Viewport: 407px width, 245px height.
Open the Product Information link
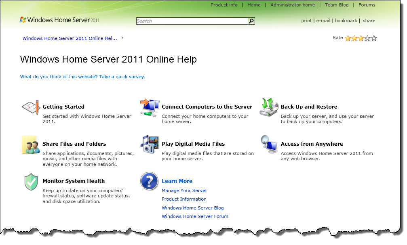pyautogui.click(x=184, y=199)
